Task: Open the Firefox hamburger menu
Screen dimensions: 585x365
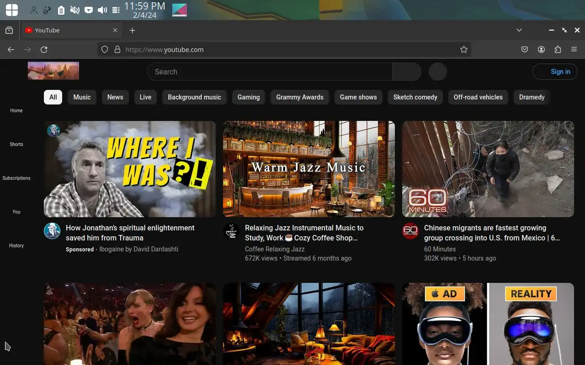Action: coord(574,49)
